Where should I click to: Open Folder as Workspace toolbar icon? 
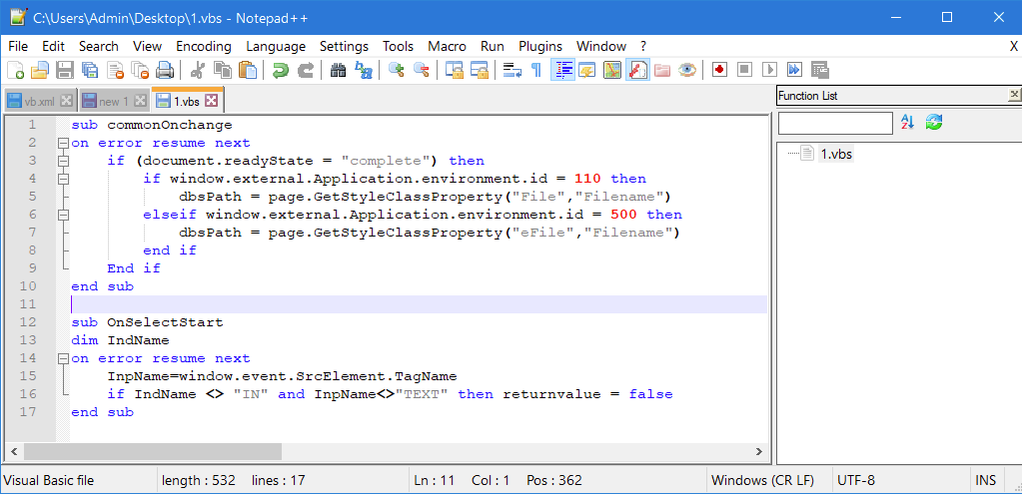tap(662, 70)
